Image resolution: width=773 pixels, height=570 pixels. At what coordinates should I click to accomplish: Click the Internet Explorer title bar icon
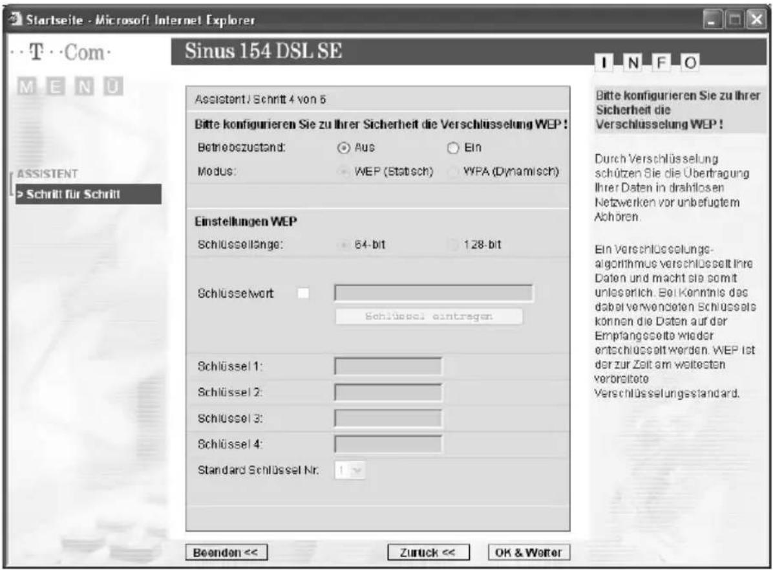[16, 19]
